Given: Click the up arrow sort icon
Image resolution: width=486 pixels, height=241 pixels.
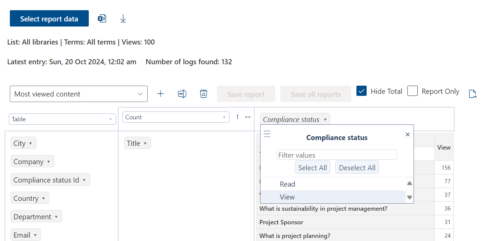Looking at the screenshot, I should 237,117.
